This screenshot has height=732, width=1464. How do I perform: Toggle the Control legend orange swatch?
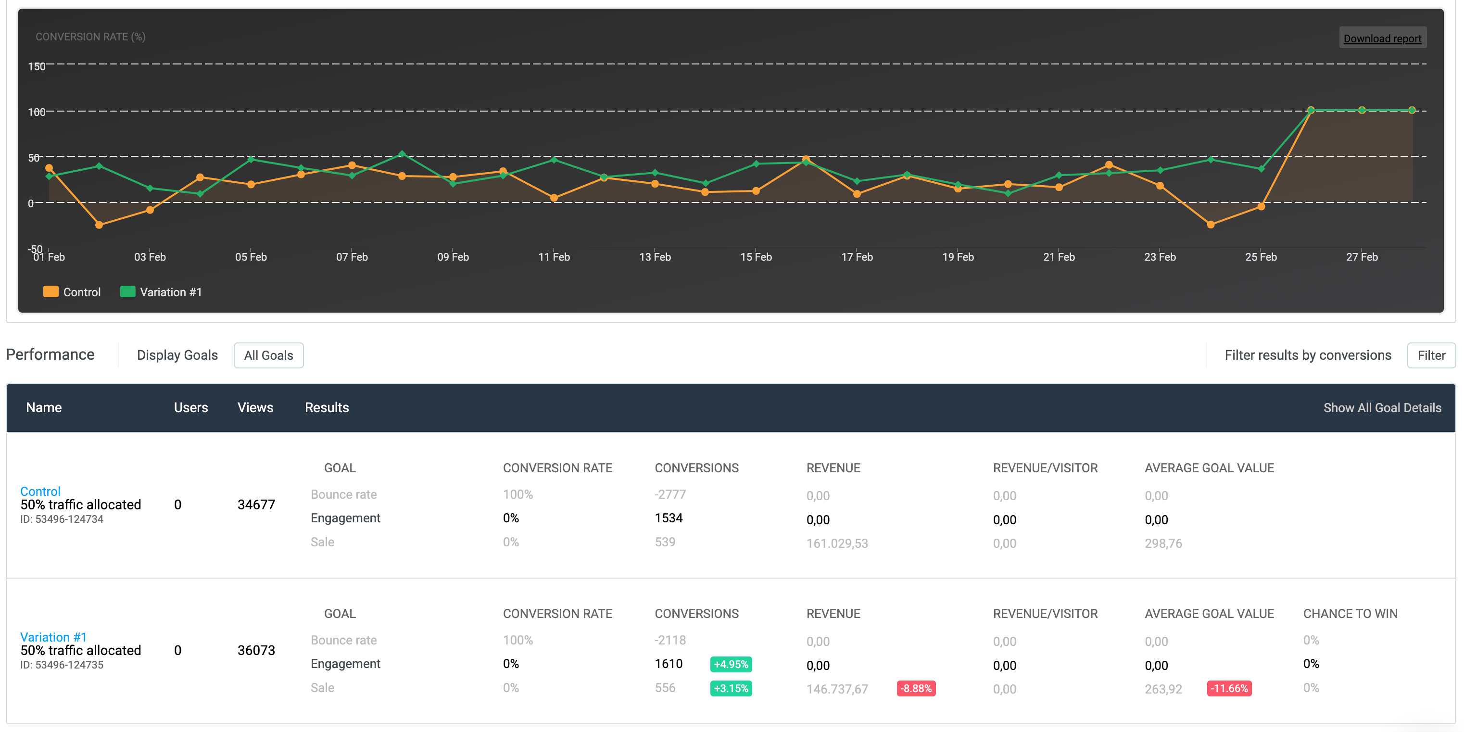click(50, 291)
